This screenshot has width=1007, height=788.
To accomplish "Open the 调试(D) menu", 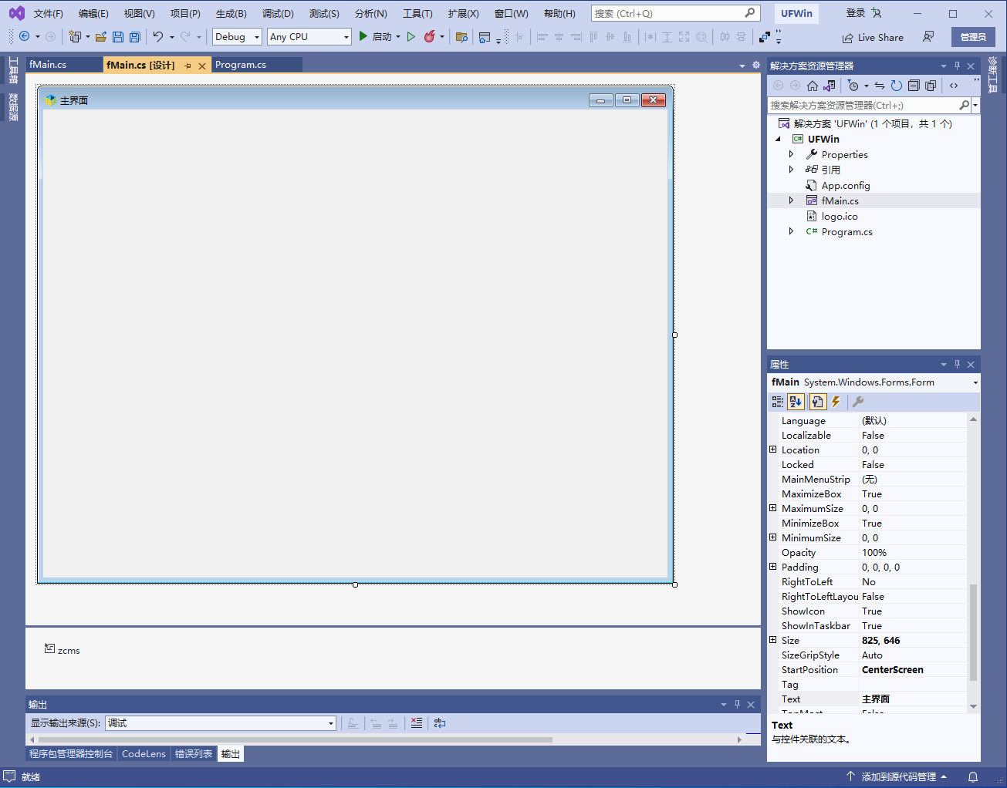I will [x=278, y=14].
